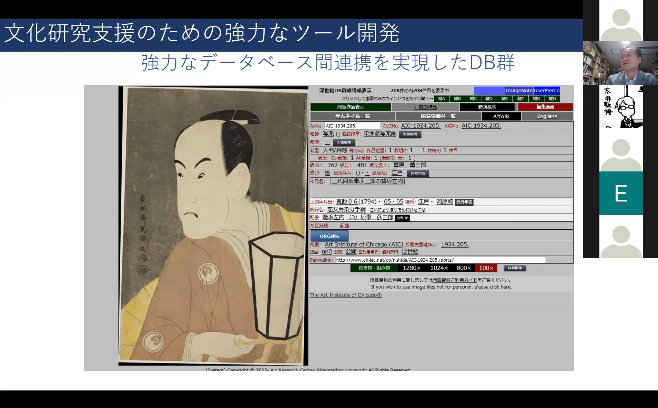
Task: Click the AcNo. input field
Action: pyautogui.click(x=352, y=126)
